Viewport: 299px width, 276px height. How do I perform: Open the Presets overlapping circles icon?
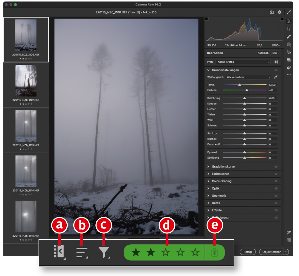(x=289, y=68)
